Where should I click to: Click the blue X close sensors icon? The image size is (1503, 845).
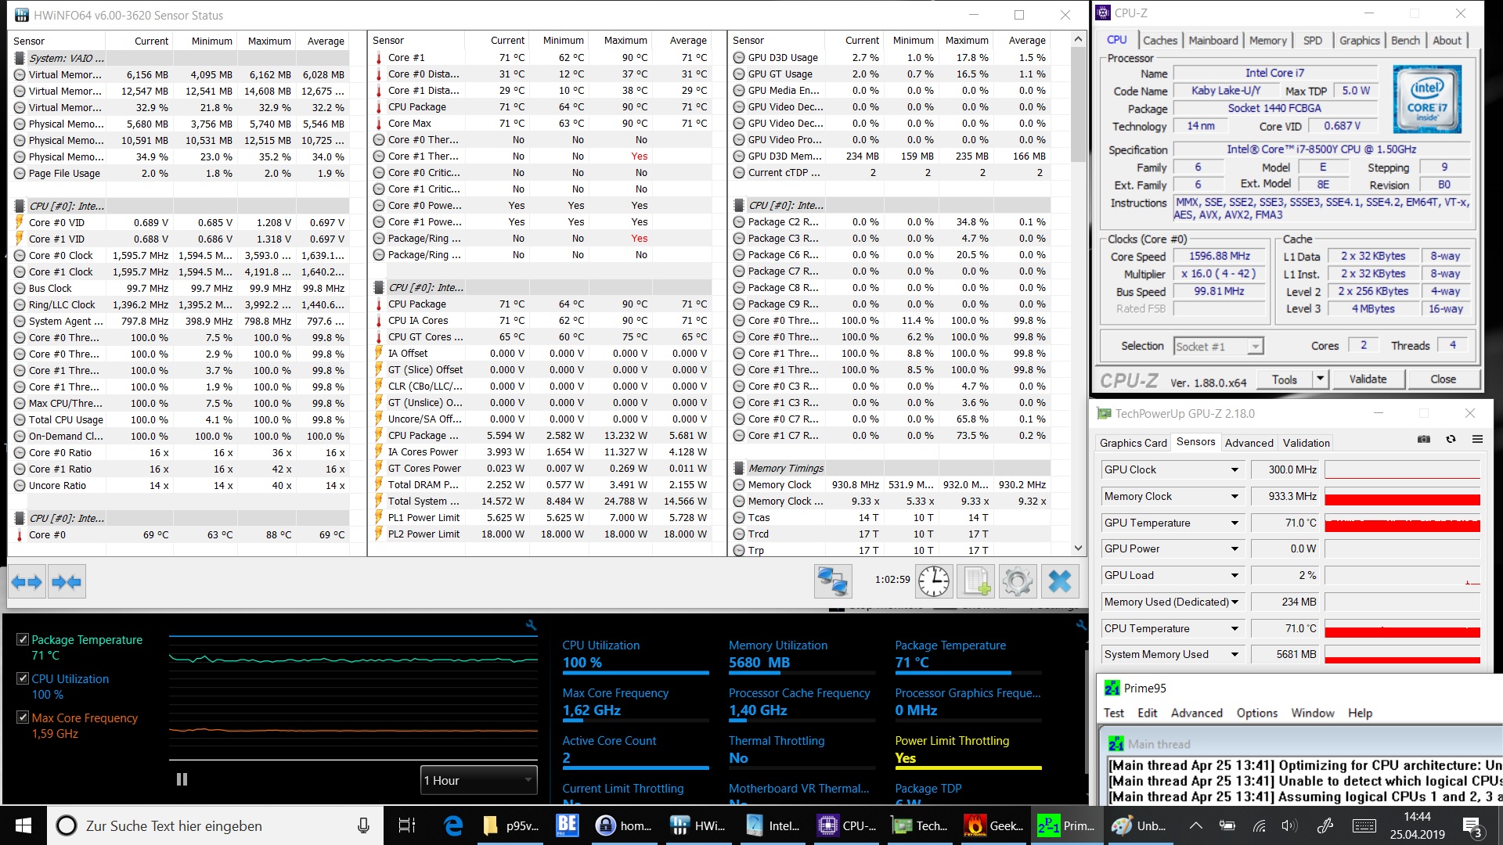click(1059, 581)
